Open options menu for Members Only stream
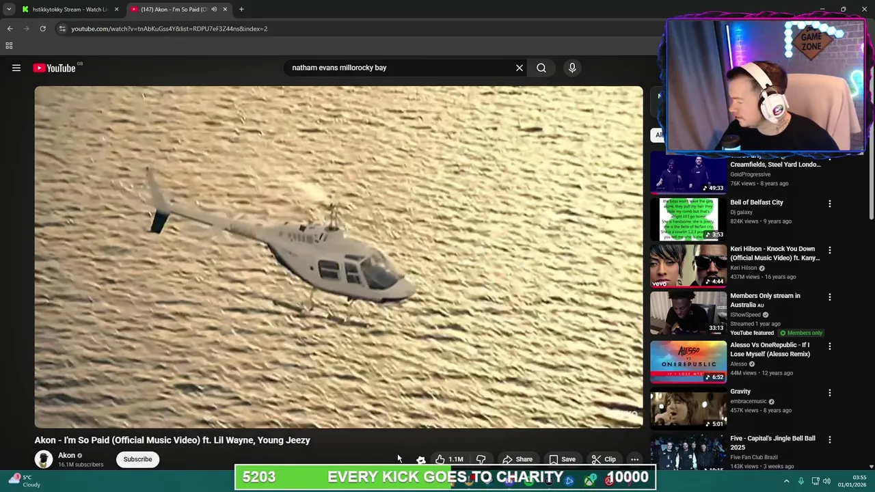Image resolution: width=875 pixels, height=492 pixels. (x=830, y=297)
